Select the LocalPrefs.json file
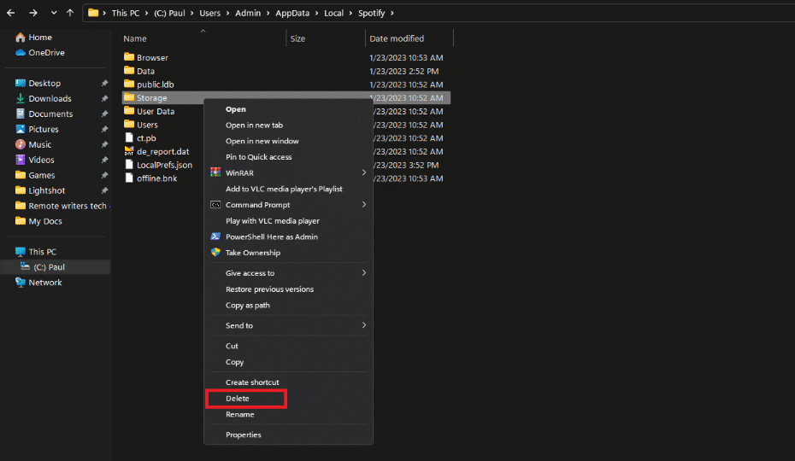The height and width of the screenshot is (461, 795). click(162, 165)
